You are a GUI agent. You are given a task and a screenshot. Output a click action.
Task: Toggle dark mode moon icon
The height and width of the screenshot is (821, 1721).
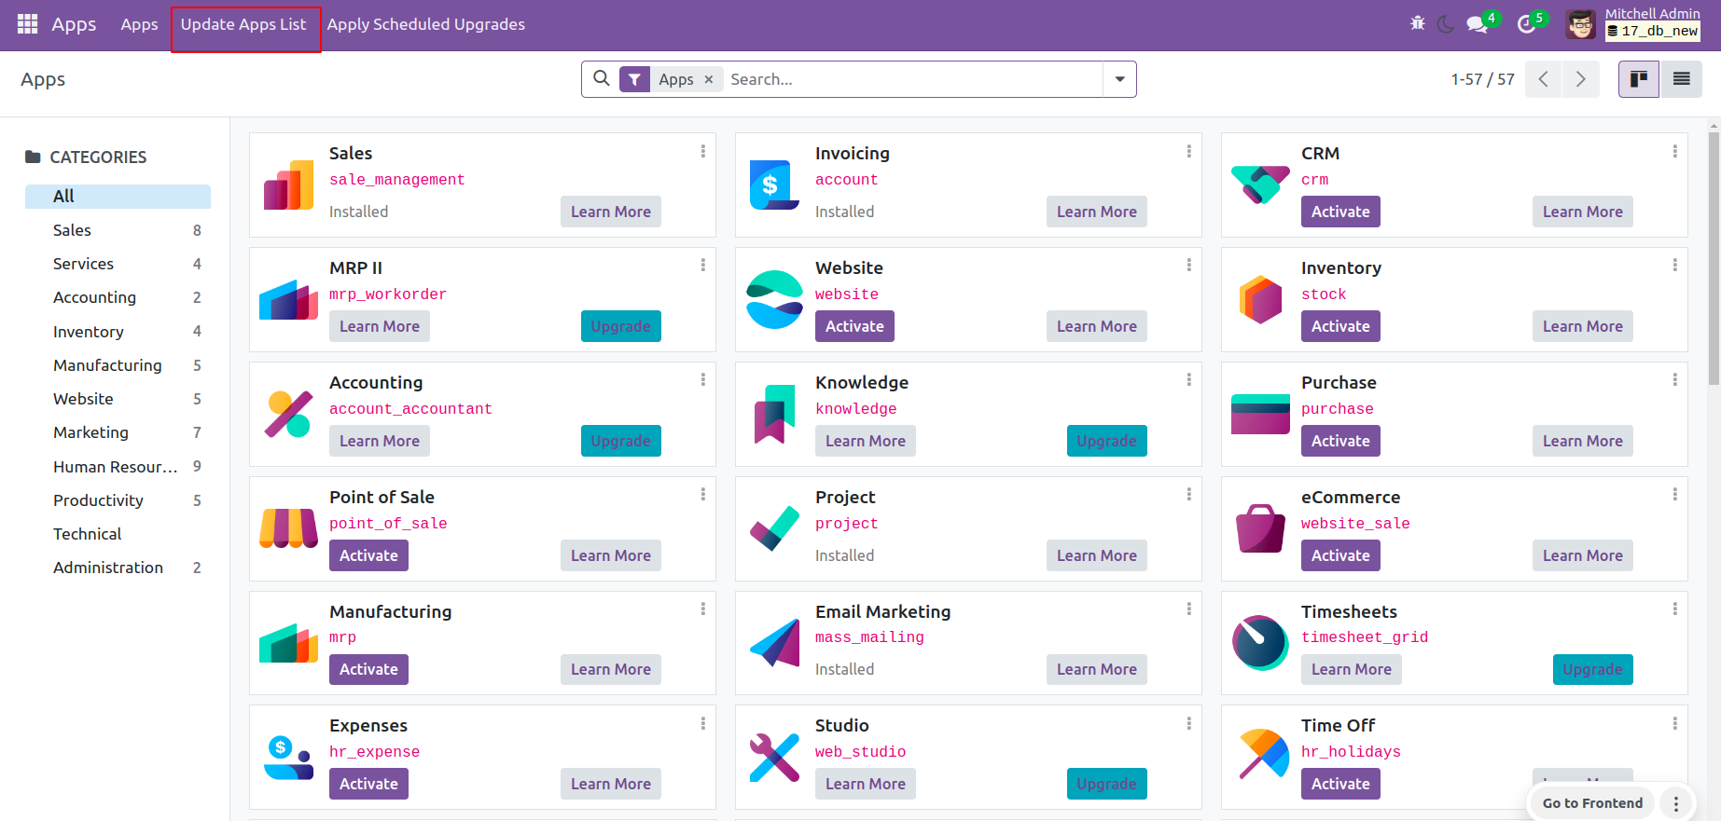(x=1446, y=24)
